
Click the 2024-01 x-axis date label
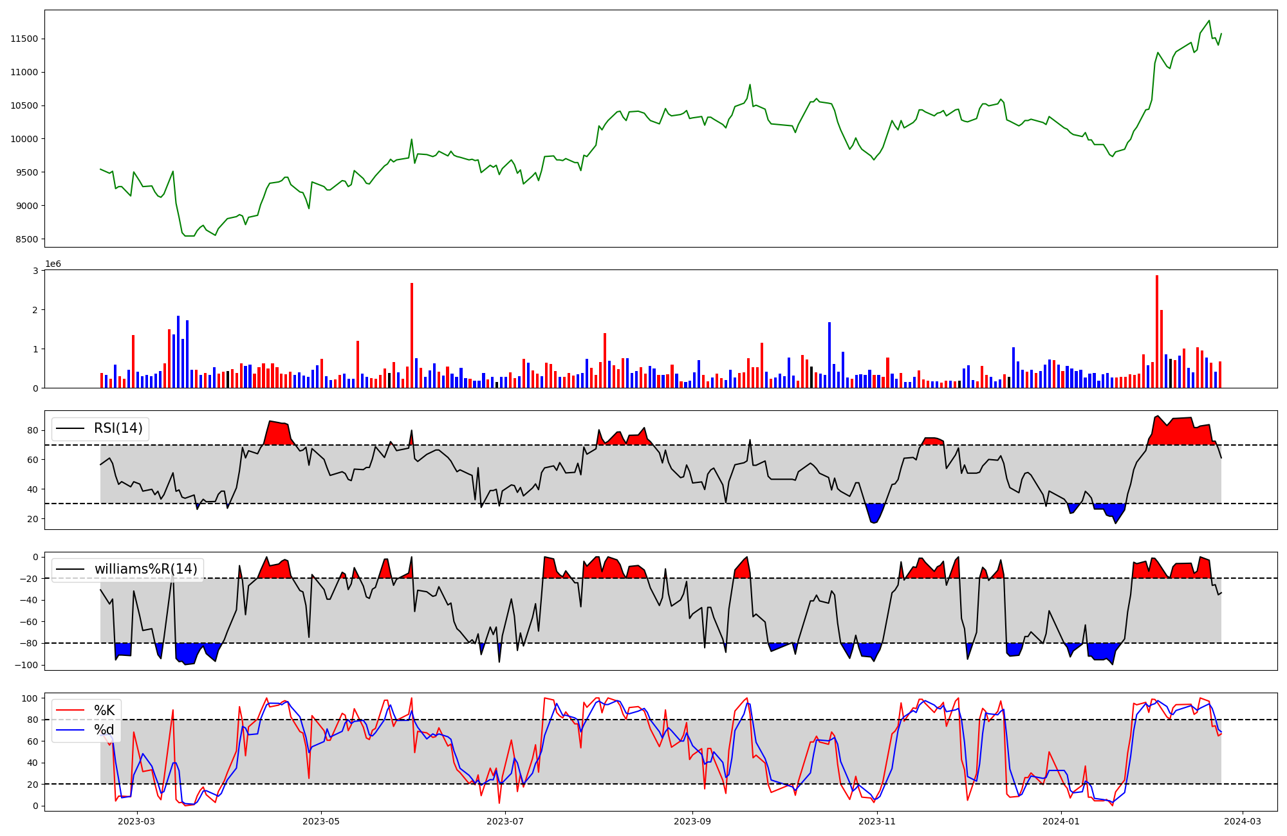point(1061,821)
